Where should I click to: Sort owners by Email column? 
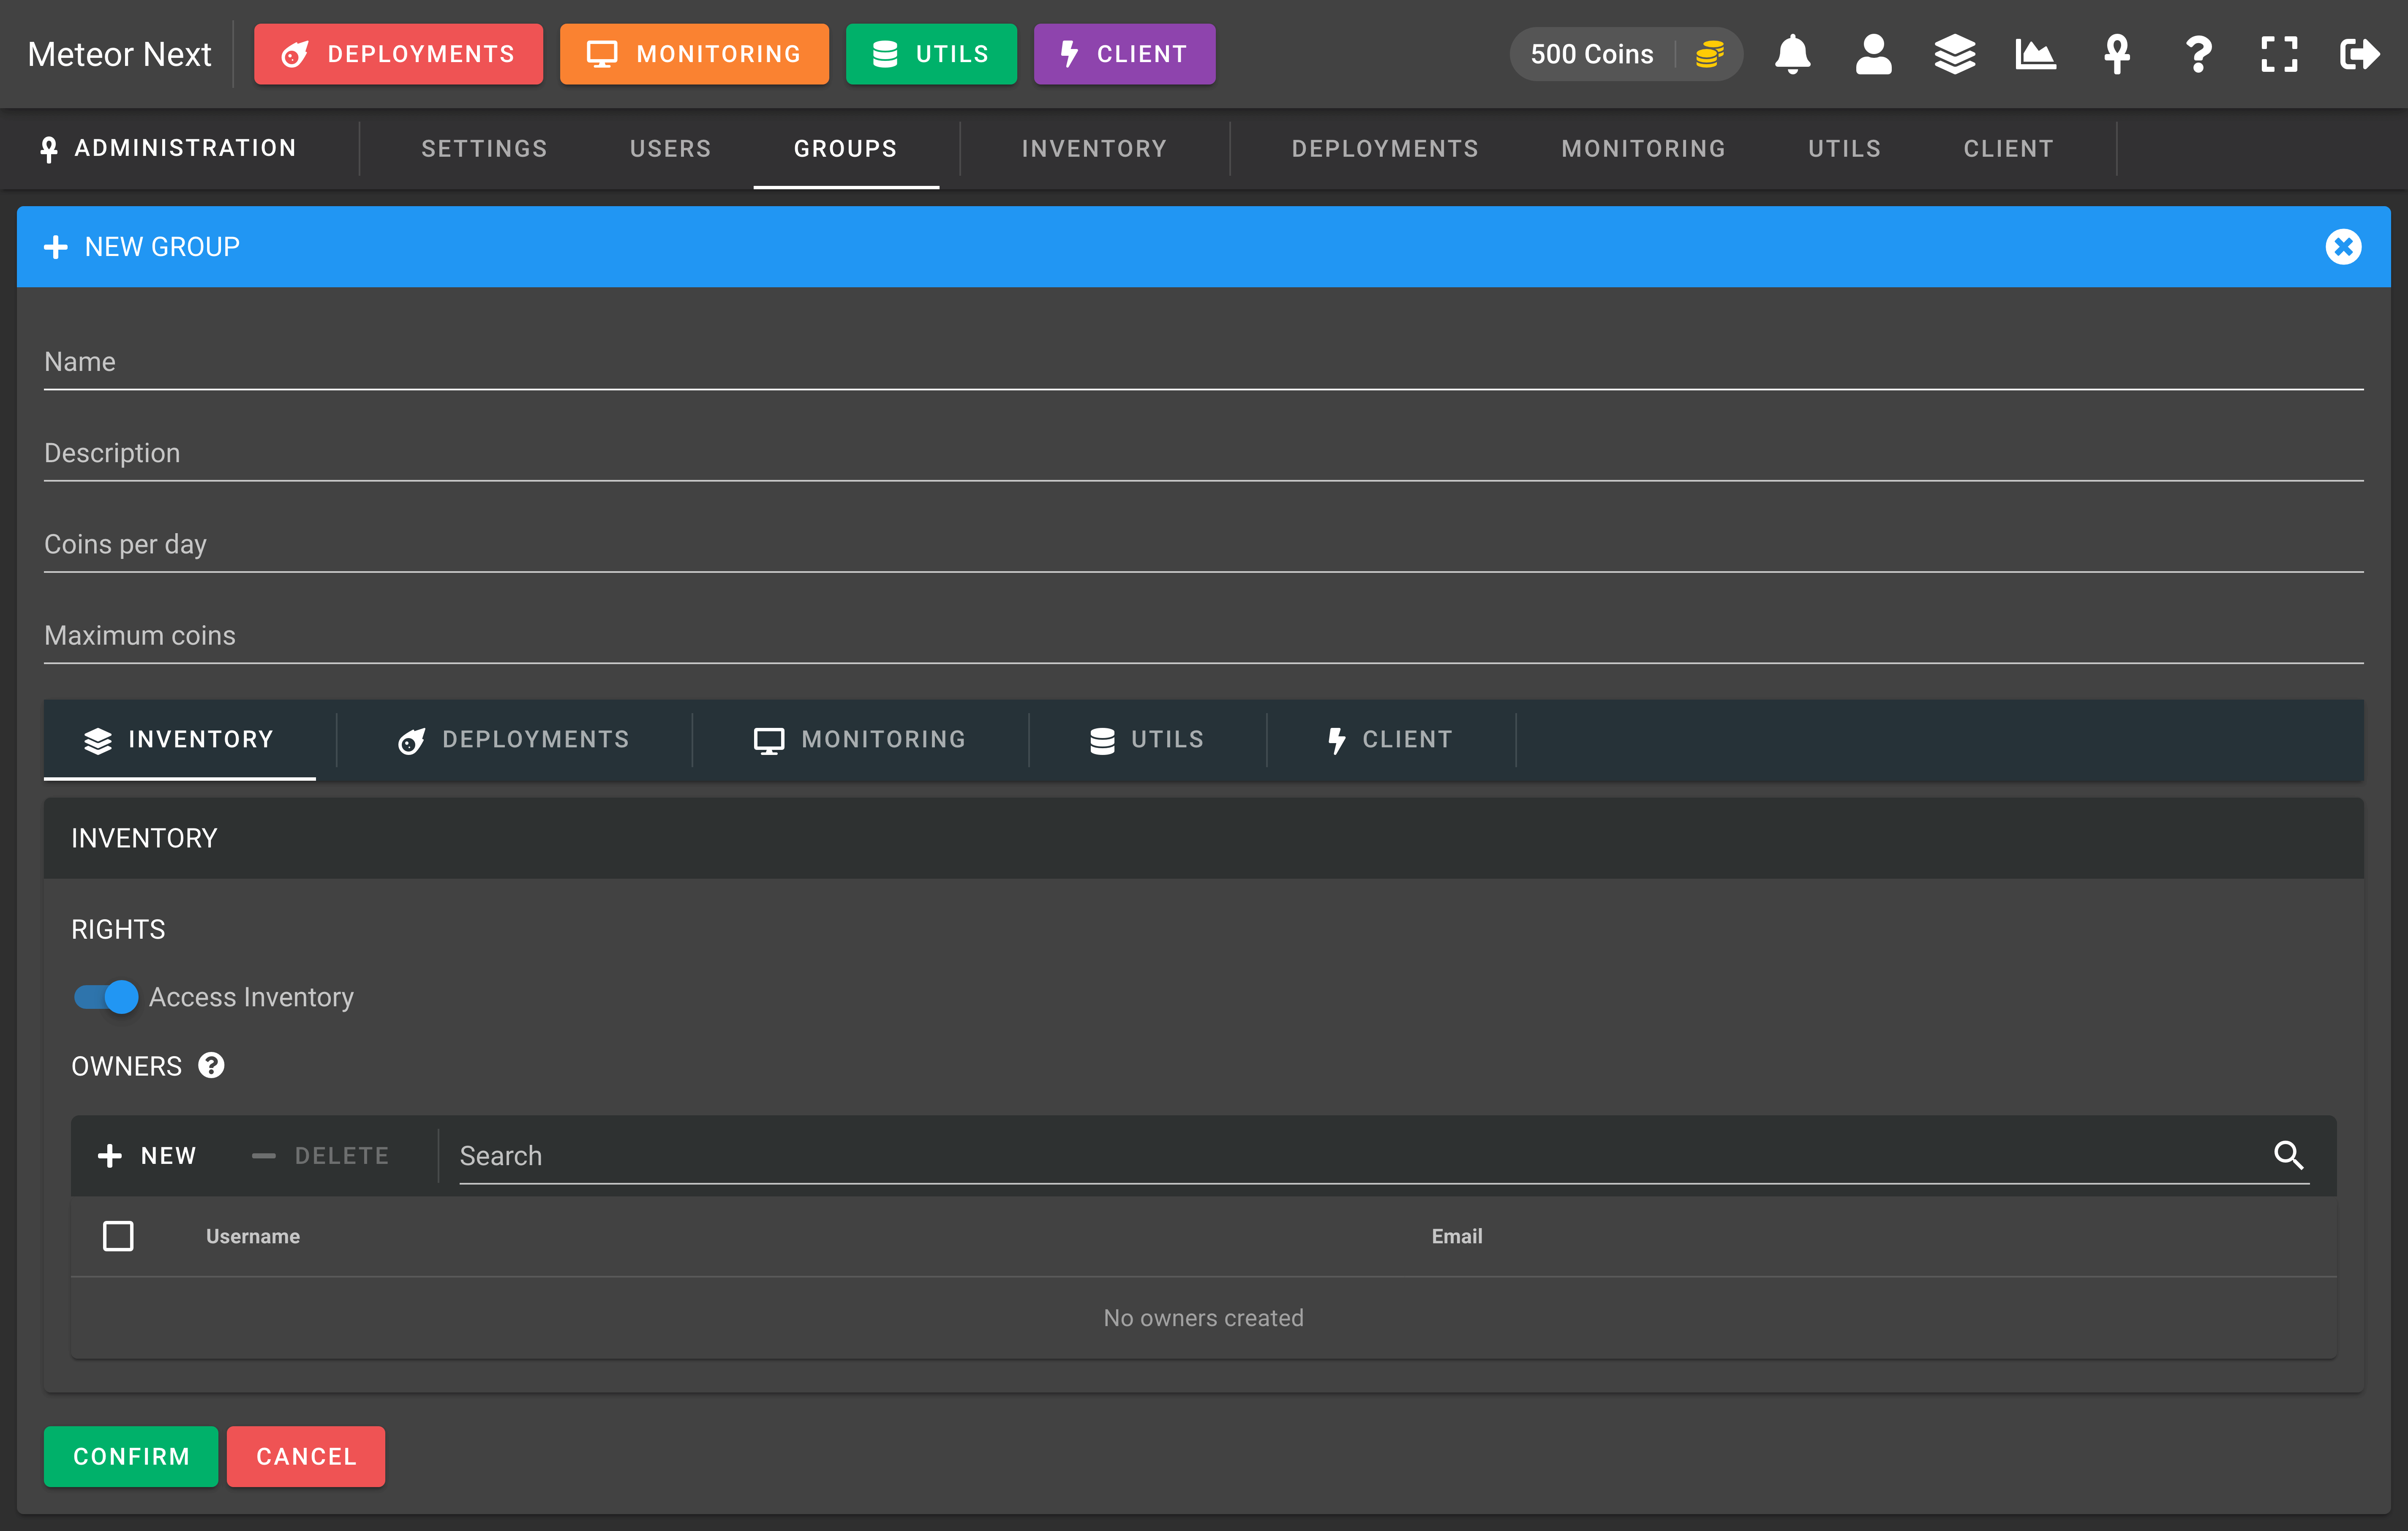(x=1457, y=1236)
